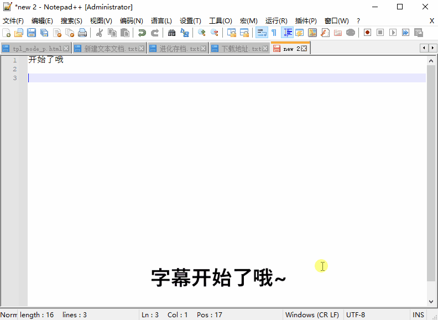Close the tpl_mode_p.html tab
The height and width of the screenshot is (320, 438).
pyautogui.click(x=66, y=49)
